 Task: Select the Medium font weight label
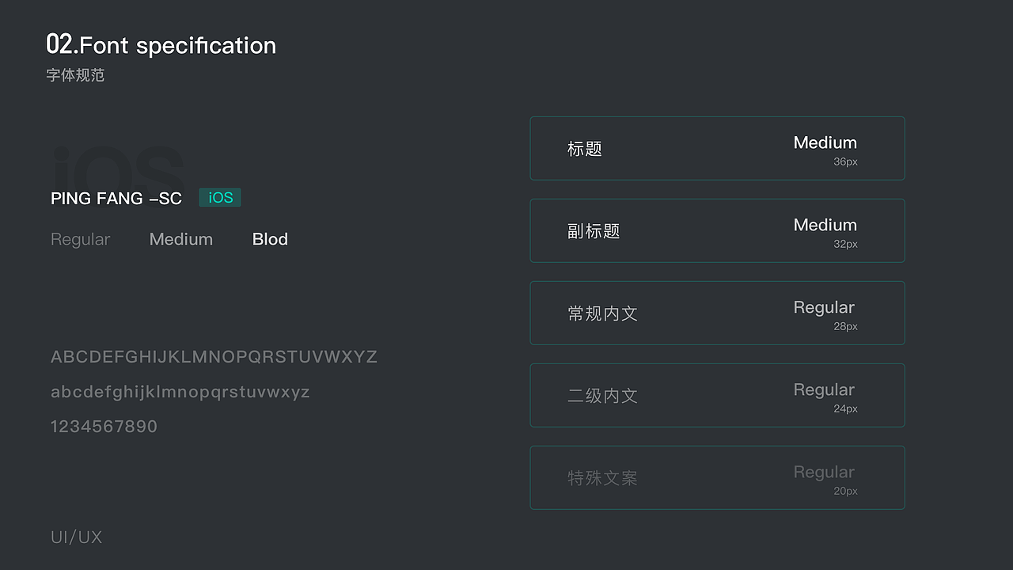point(181,239)
